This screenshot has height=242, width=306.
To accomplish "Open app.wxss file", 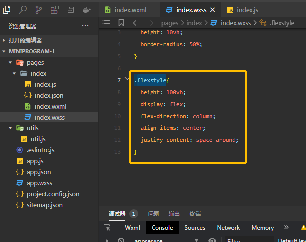I will (49, 183).
